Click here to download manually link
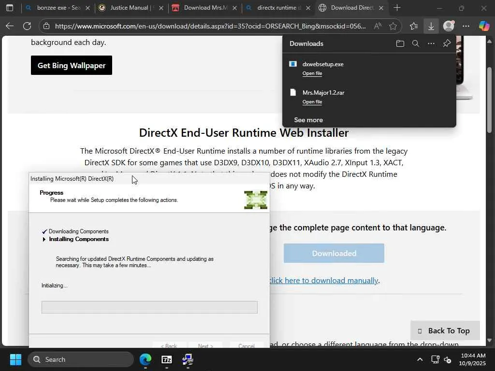Image resolution: width=495 pixels, height=371 pixels. click(x=323, y=281)
